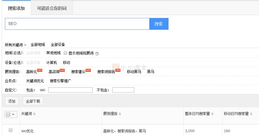Viewport: 259px width, 135px height.
Task: Click the 3,000 search volume value
Action: coord(190,131)
